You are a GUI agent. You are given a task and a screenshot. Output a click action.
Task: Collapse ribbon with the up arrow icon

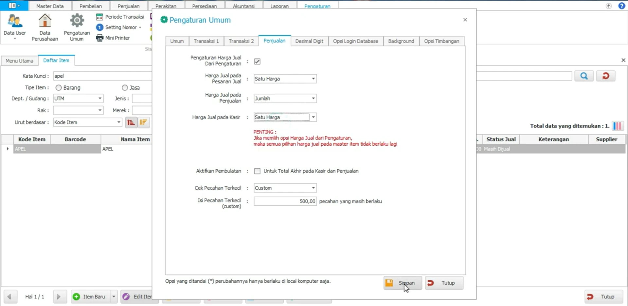[609, 6]
